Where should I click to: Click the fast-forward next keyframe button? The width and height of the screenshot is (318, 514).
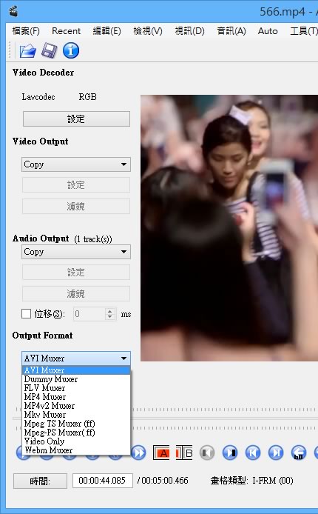pos(138,453)
